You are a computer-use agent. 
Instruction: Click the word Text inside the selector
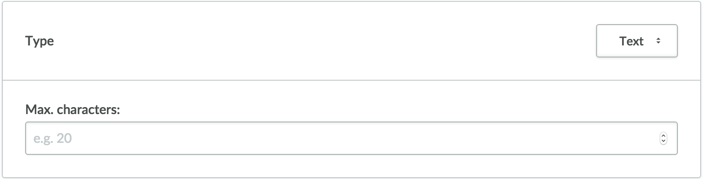[631, 41]
